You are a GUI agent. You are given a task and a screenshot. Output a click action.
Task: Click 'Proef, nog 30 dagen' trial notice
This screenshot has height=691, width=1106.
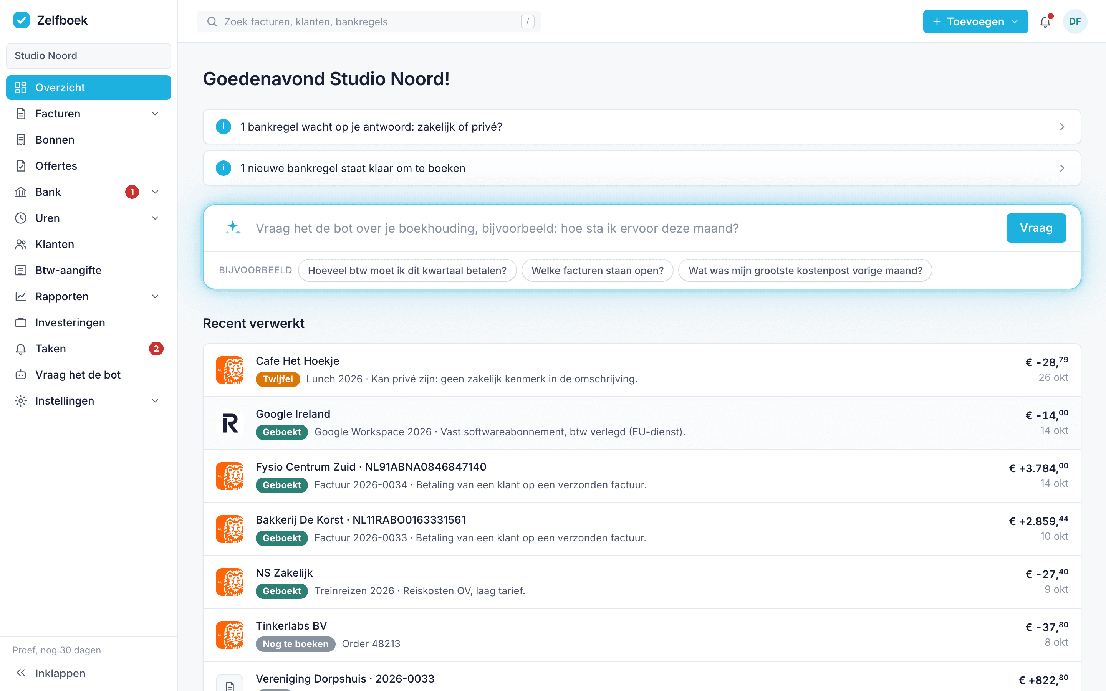(57, 650)
